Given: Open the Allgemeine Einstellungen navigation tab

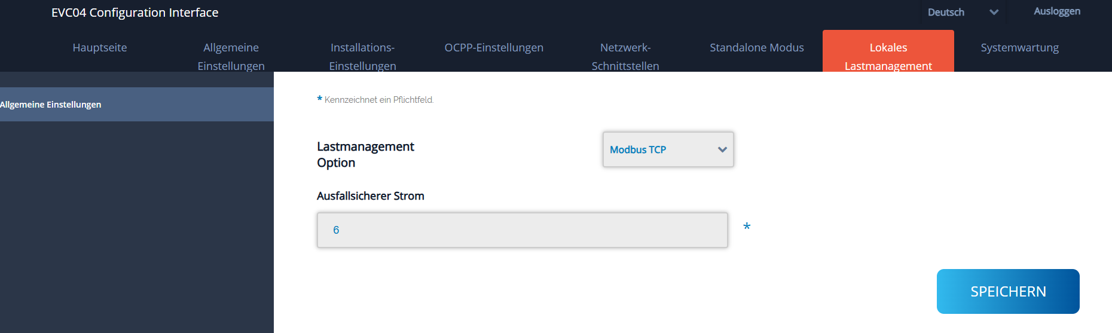Looking at the screenshot, I should click(x=231, y=56).
